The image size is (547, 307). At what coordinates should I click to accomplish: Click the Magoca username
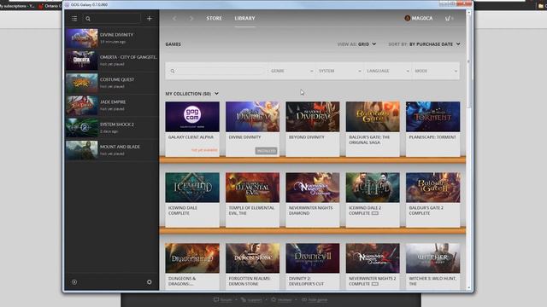click(421, 18)
